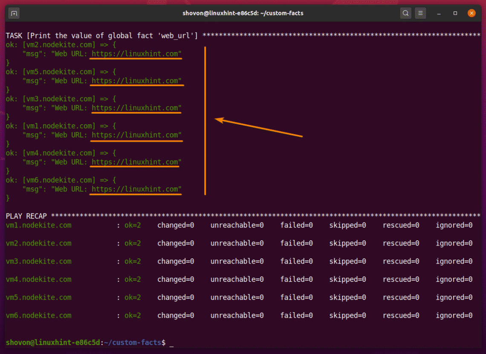Visit the Web URL shown for vm6.nodekite.com

click(136, 189)
